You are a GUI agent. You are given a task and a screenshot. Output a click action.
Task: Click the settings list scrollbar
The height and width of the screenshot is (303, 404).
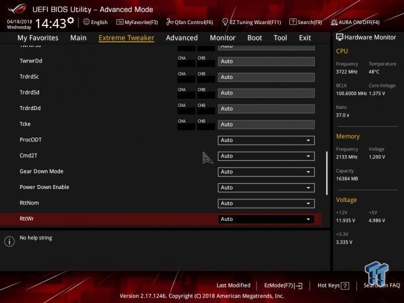point(327,173)
